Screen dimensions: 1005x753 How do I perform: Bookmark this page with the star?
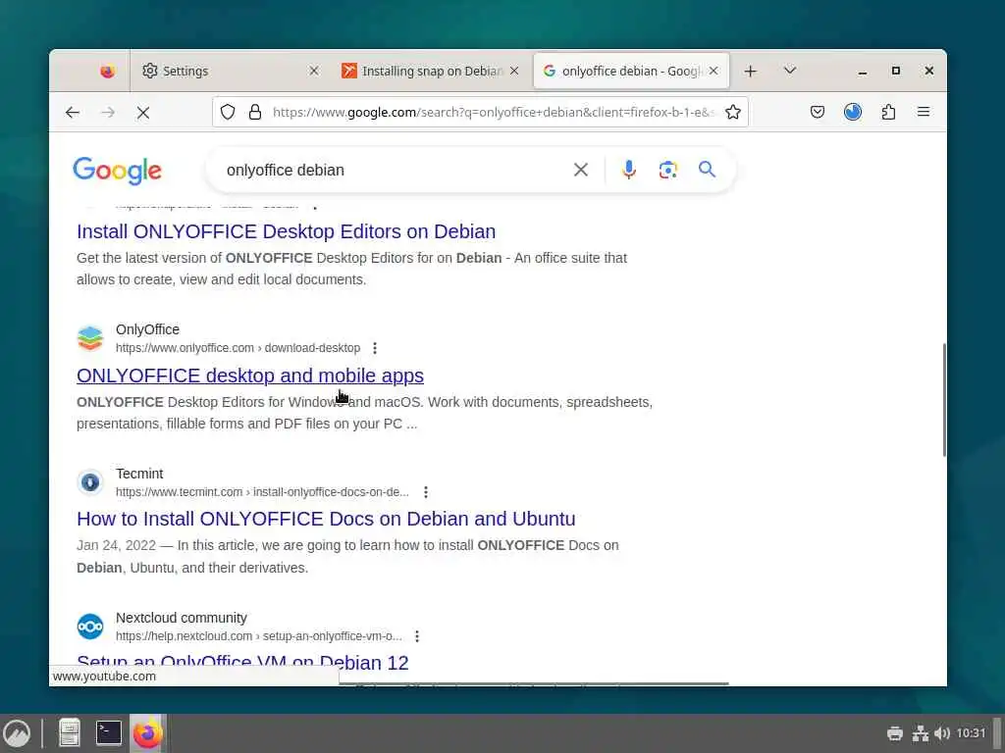pos(732,112)
